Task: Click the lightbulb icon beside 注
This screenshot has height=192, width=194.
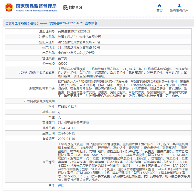Action: 50,185
